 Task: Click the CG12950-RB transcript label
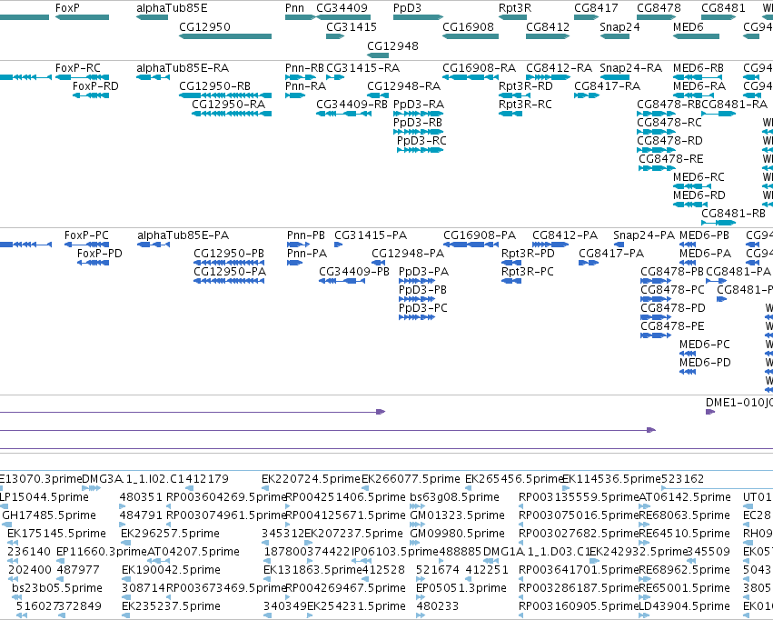[x=215, y=85]
